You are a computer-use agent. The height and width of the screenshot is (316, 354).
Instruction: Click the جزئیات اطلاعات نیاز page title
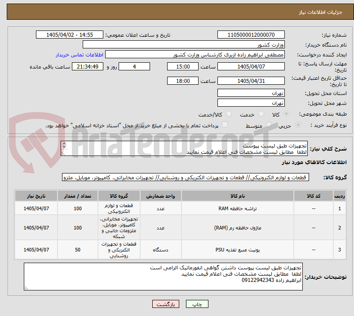320,12
